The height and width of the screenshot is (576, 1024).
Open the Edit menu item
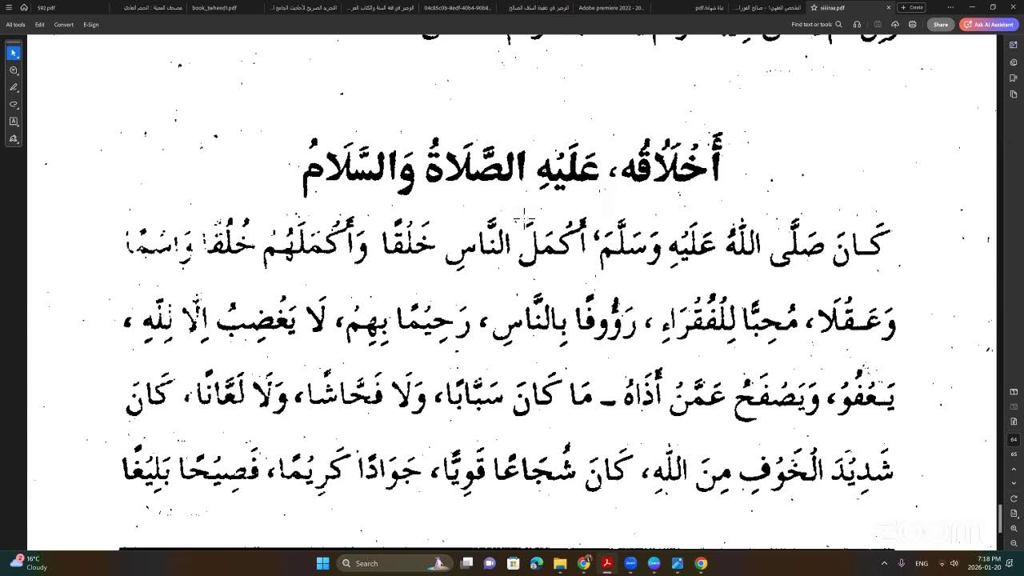pyautogui.click(x=39, y=25)
